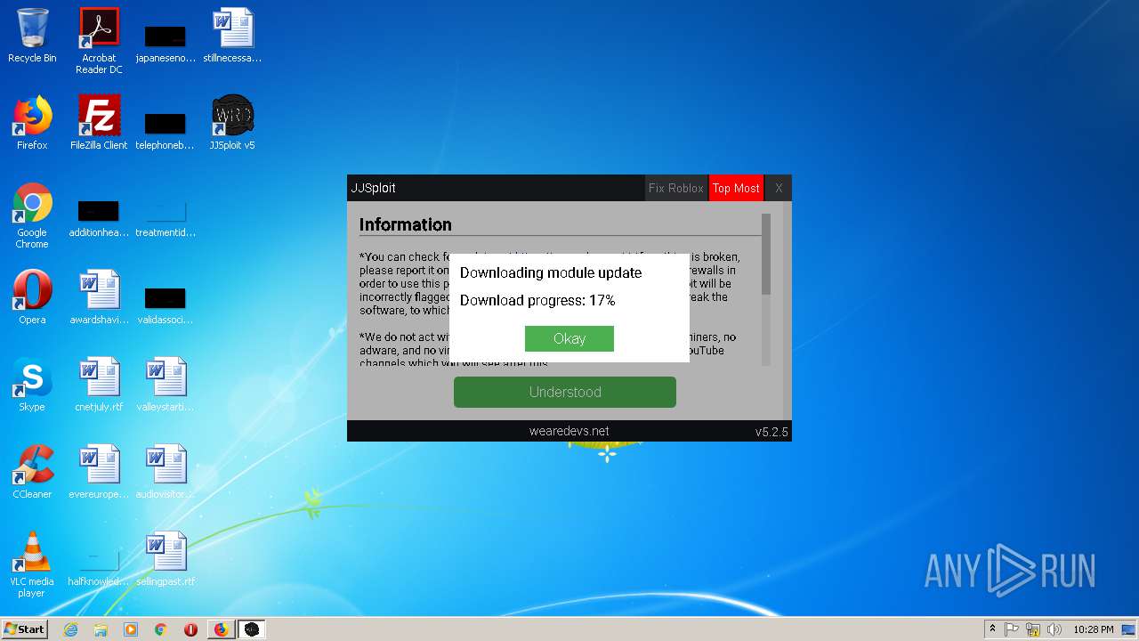Click Show desktop button on taskbar

[x=1130, y=629]
